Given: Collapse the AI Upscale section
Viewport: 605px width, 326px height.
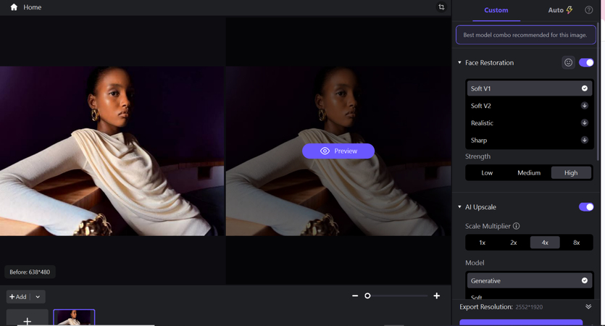Looking at the screenshot, I should 459,207.
